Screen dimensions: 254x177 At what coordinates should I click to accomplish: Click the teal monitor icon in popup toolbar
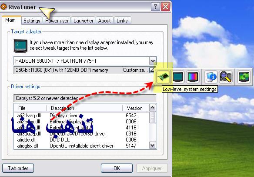pos(178,77)
